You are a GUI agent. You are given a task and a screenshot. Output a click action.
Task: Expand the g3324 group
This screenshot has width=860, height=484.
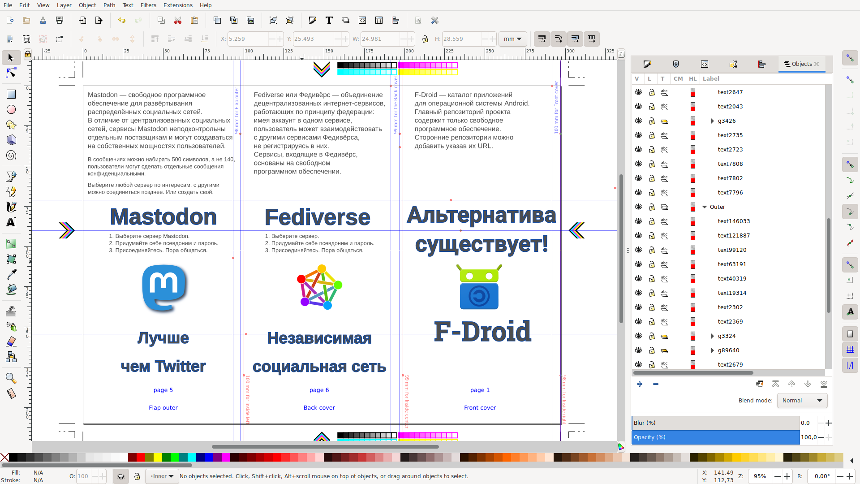point(712,336)
